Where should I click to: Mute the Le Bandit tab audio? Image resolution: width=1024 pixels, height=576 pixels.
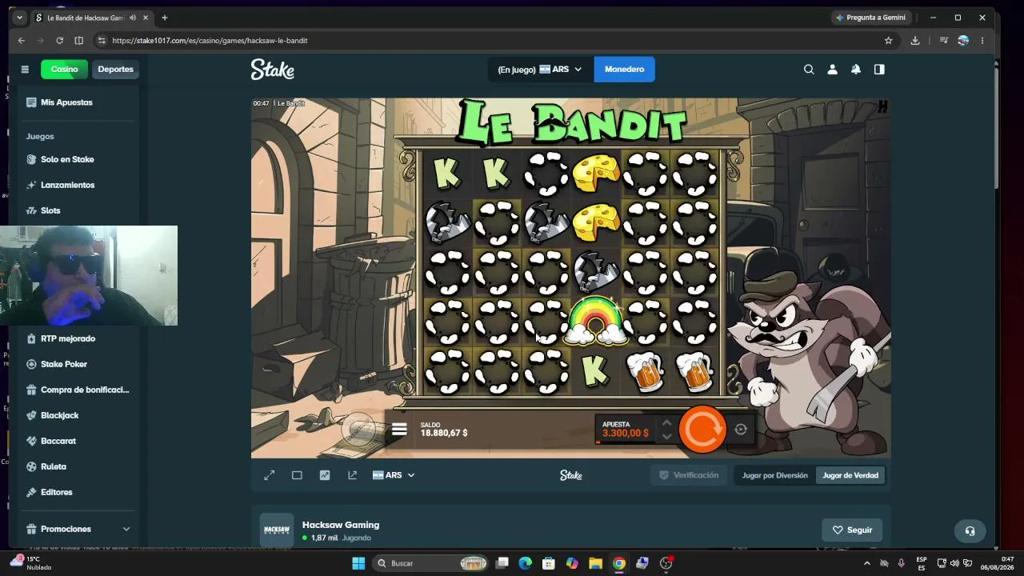tap(131, 18)
